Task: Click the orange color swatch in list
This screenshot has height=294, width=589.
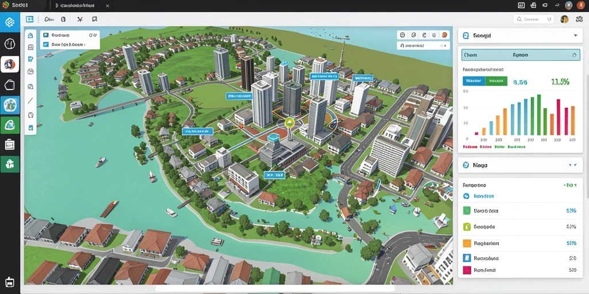Action: pos(467,243)
